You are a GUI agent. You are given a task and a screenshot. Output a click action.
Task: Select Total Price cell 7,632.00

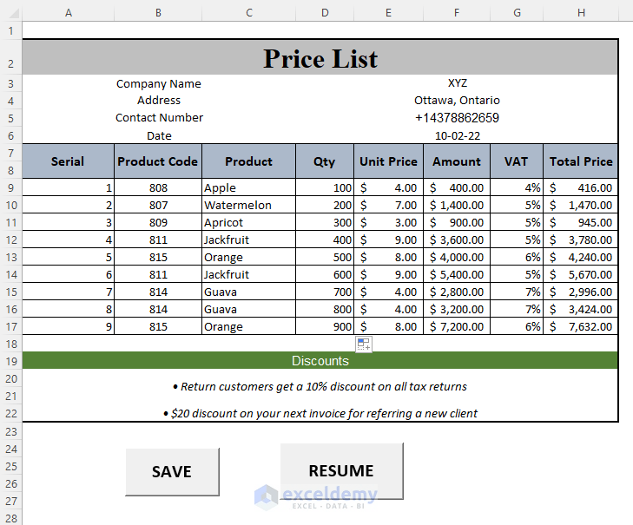click(581, 326)
